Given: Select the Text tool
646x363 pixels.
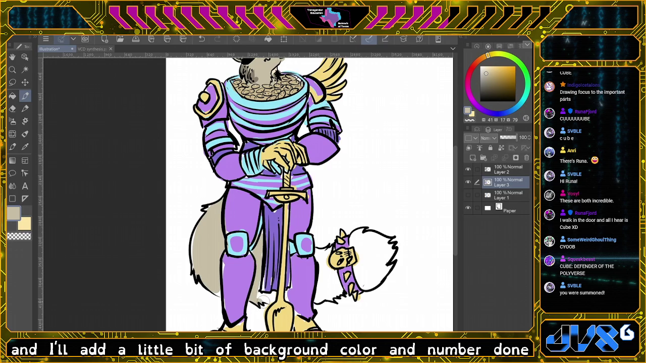Looking at the screenshot, I should [25, 186].
